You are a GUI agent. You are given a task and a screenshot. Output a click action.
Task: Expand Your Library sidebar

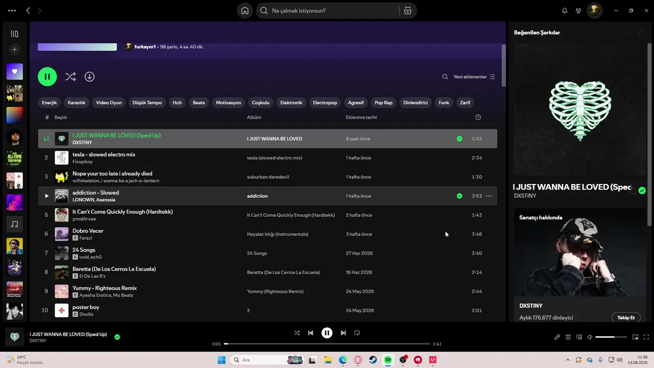pos(14,34)
